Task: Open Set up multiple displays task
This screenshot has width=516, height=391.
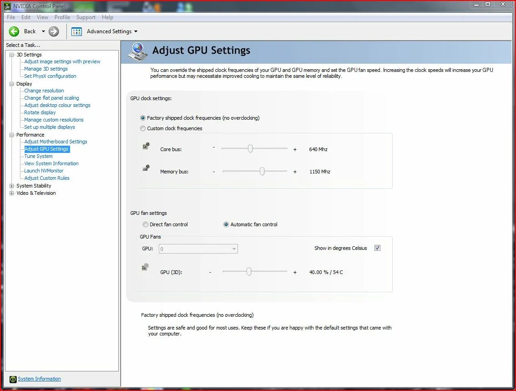Action: 49,127
